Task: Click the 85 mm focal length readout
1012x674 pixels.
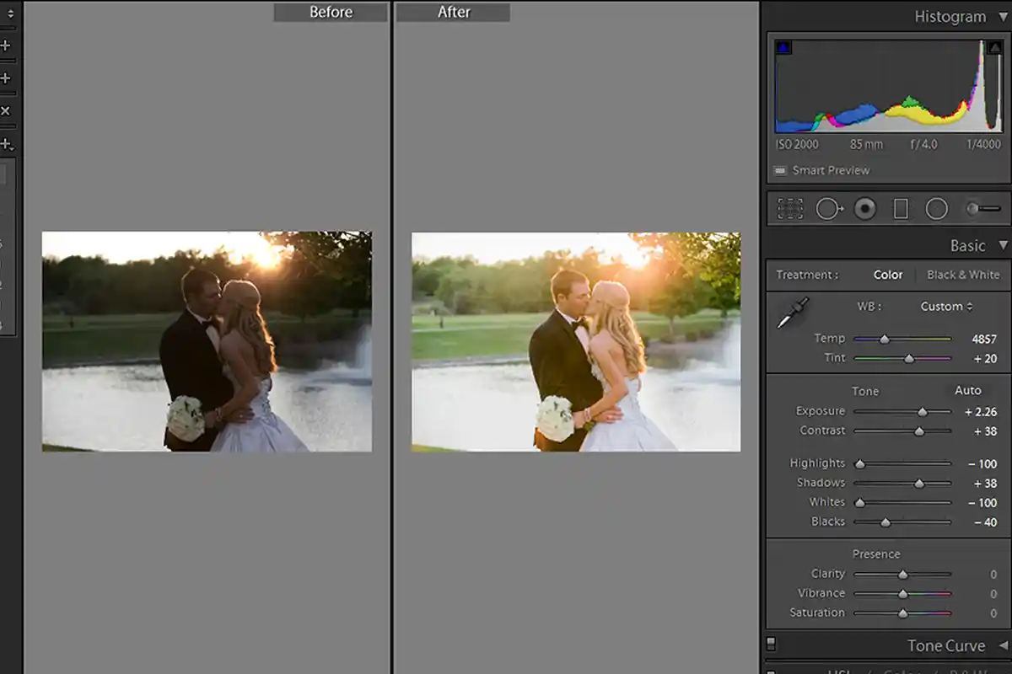Action: [866, 144]
